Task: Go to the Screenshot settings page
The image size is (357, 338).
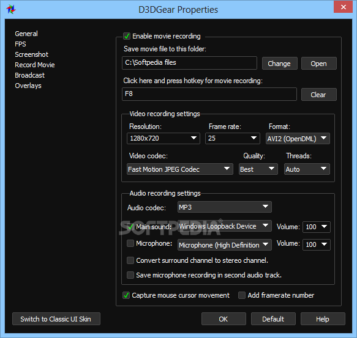Action: coord(31,54)
